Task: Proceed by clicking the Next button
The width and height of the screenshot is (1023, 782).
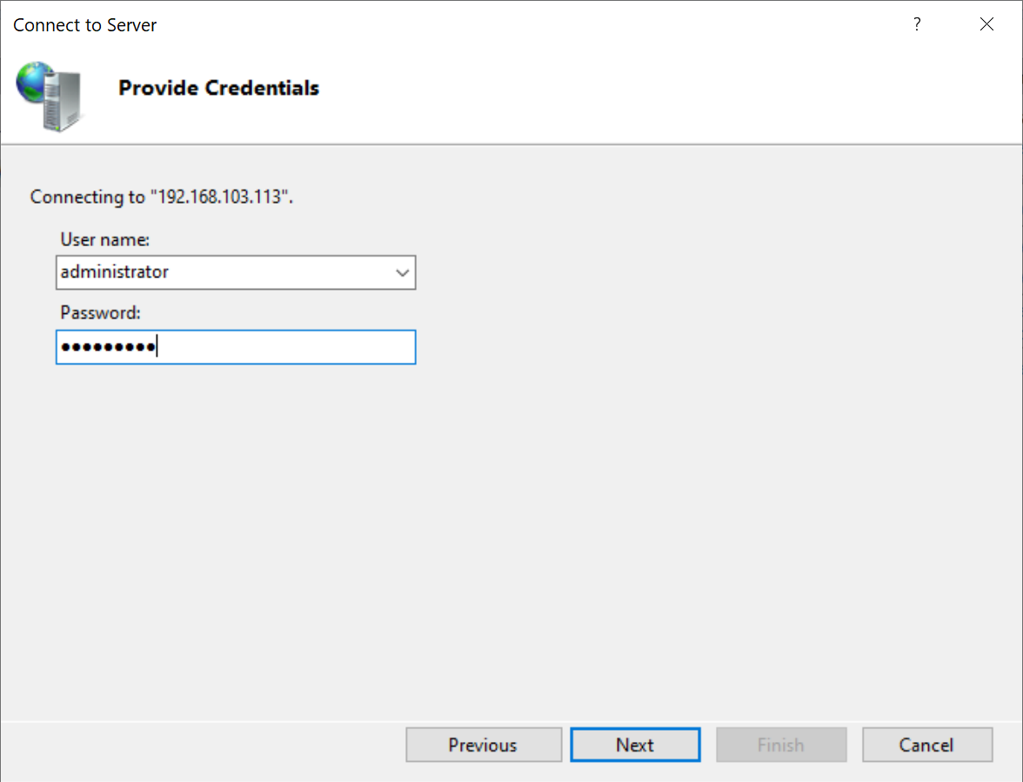Action: pyautogui.click(x=635, y=745)
